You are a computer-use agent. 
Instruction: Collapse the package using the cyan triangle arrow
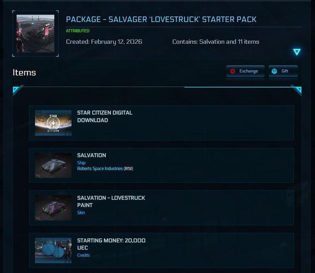coord(297,52)
